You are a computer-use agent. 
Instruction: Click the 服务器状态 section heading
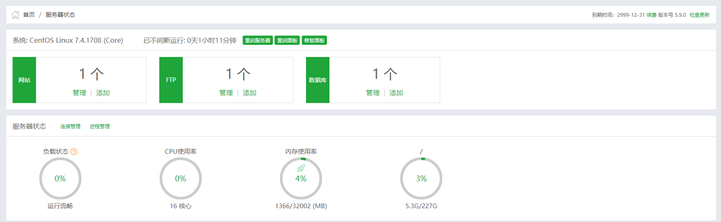pos(29,126)
